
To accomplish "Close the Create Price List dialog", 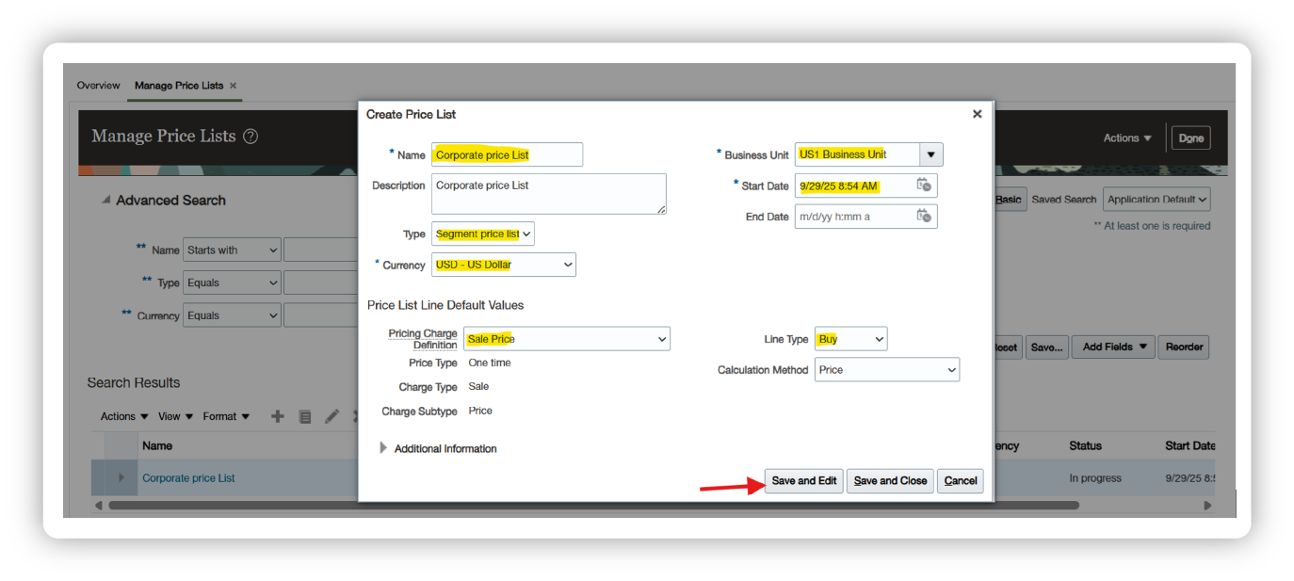I will tap(977, 114).
